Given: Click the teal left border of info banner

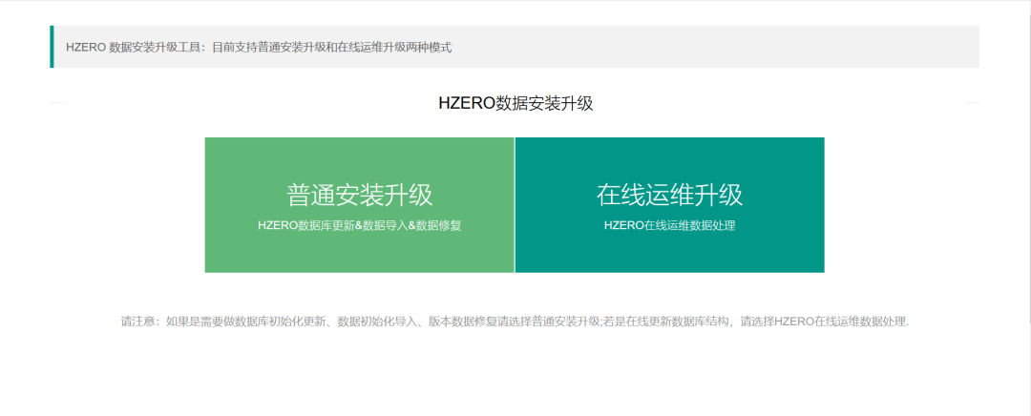Looking at the screenshot, I should (x=52, y=47).
